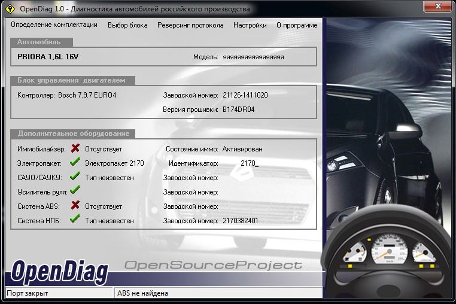The height and width of the screenshot is (304, 456).
Task: Click the Электропакет 2170 value
Action: click(114, 163)
